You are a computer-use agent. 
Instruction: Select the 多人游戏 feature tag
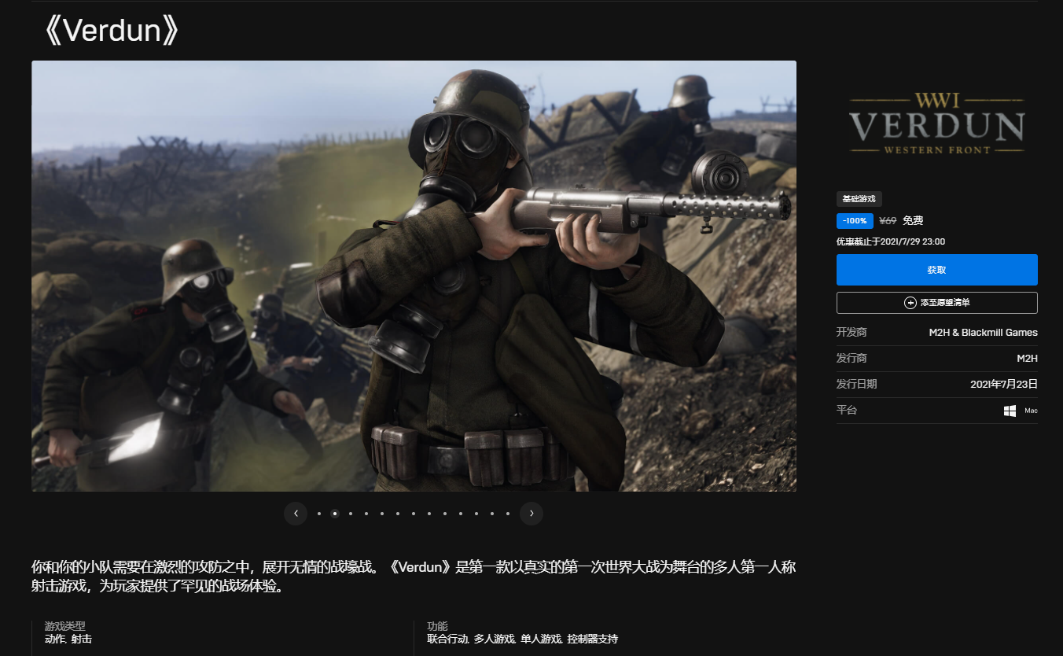[x=494, y=639]
